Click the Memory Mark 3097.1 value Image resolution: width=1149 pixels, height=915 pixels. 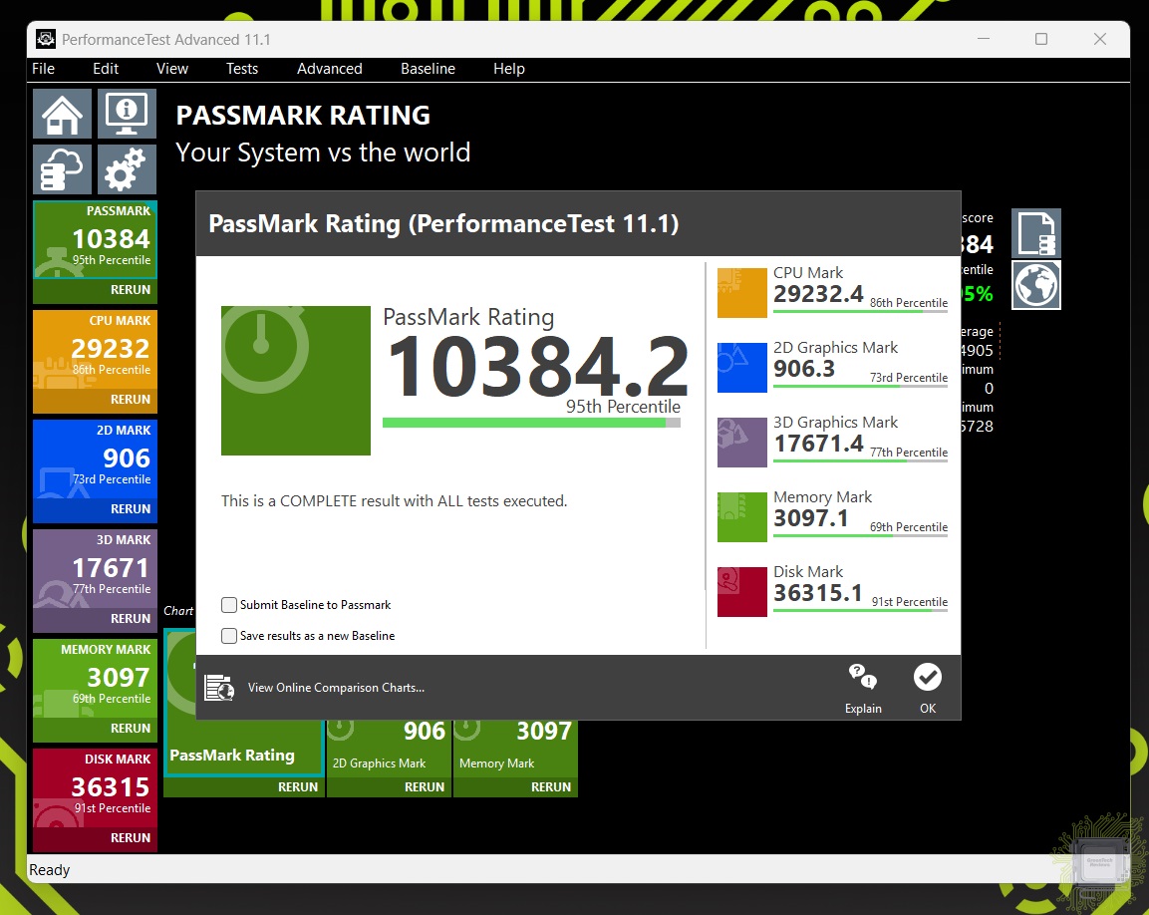(x=810, y=518)
